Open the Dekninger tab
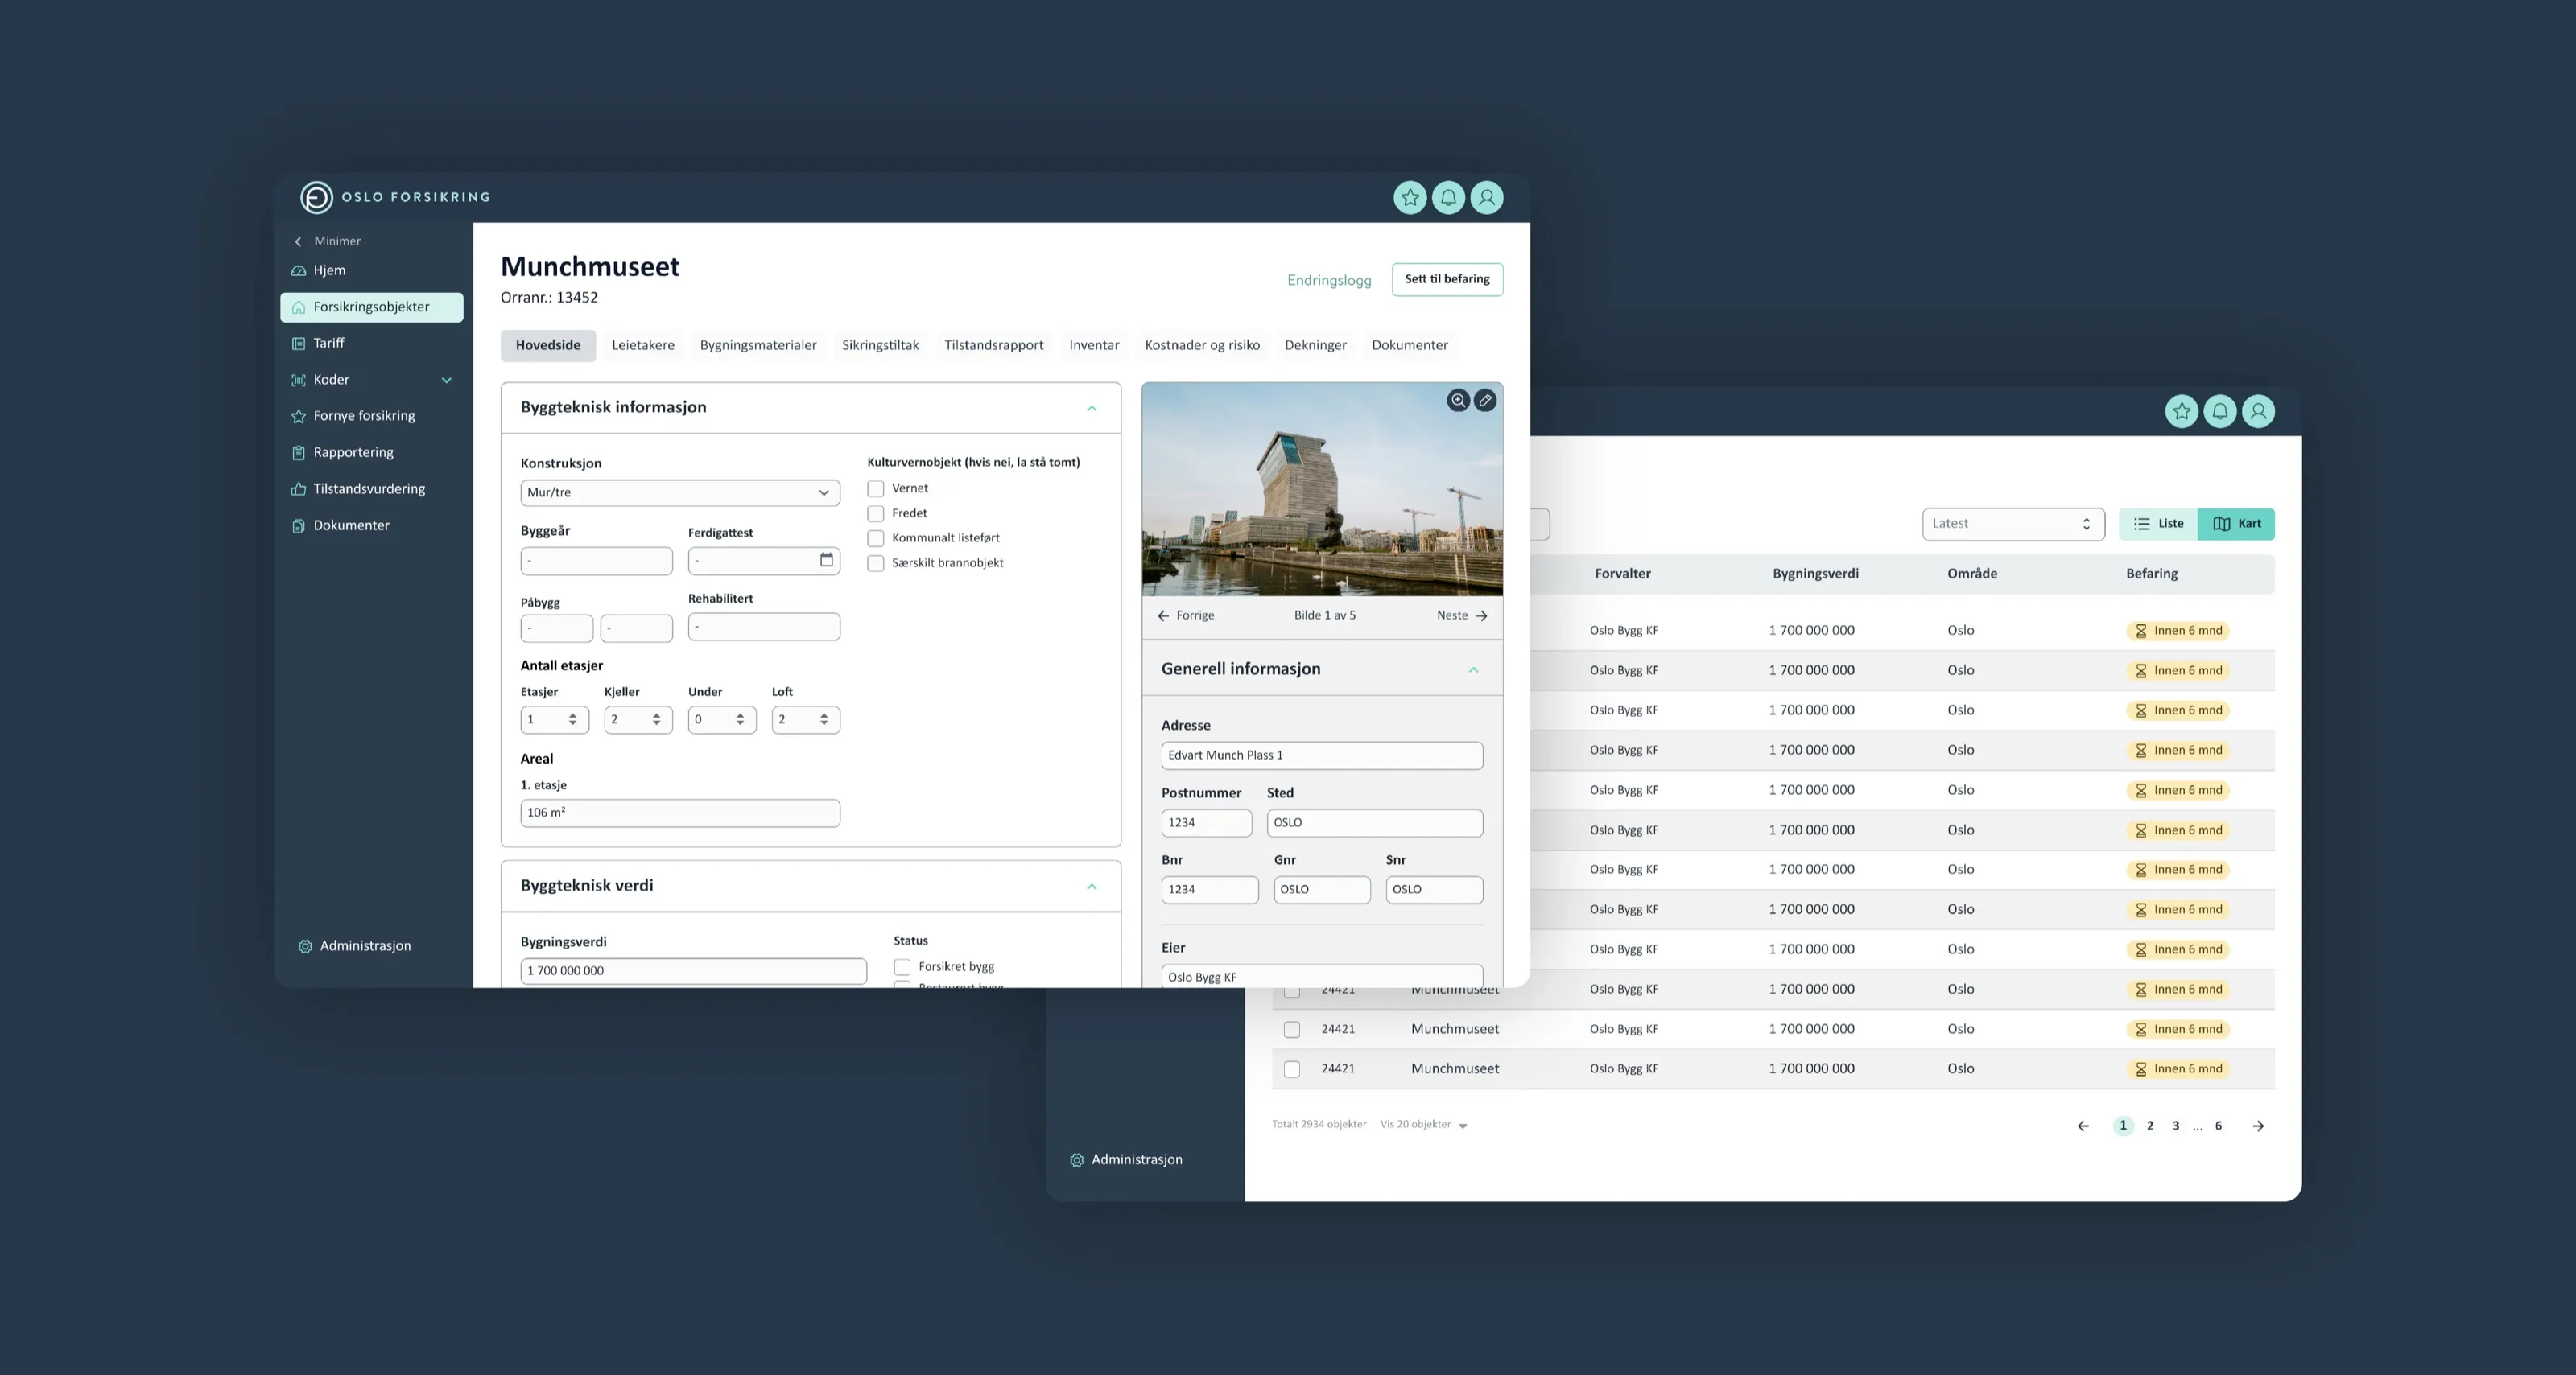Screen dimensions: 2576x1375 [x=1316, y=346]
